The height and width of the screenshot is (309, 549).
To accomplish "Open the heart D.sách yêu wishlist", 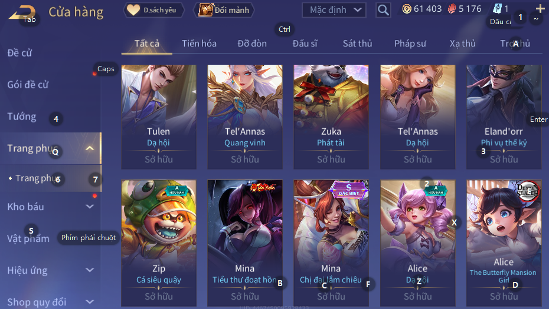I will click(154, 10).
